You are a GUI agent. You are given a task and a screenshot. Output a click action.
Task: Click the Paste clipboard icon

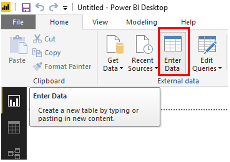18,49
